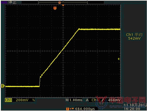Image resolution: width=147 pixels, height=111 pixels.
Task: Click the Ch1 ground reference marker
Action: point(3,86)
